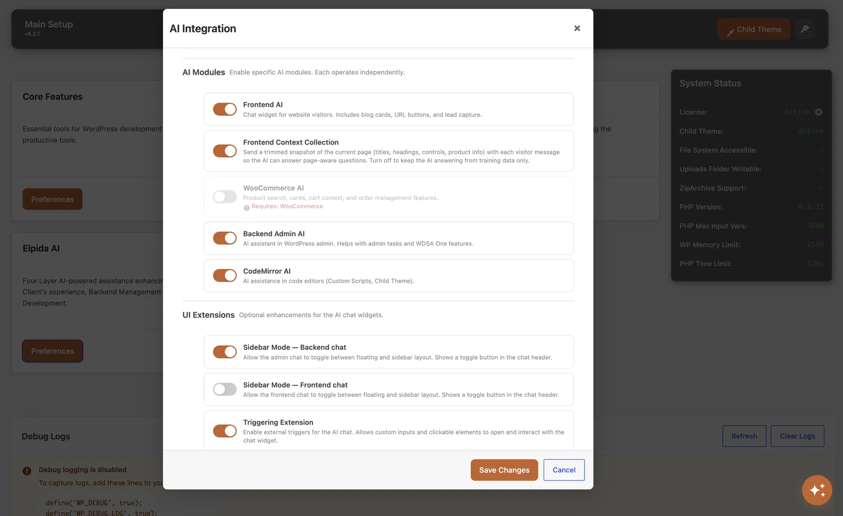
Task: Click the 'System Status' panel heading
Action: [710, 83]
